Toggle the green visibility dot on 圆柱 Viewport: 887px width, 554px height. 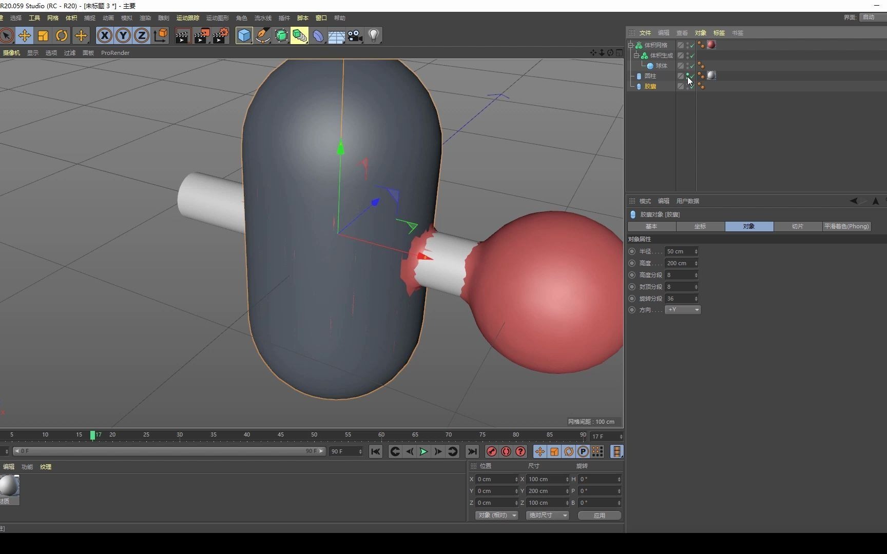point(688,74)
